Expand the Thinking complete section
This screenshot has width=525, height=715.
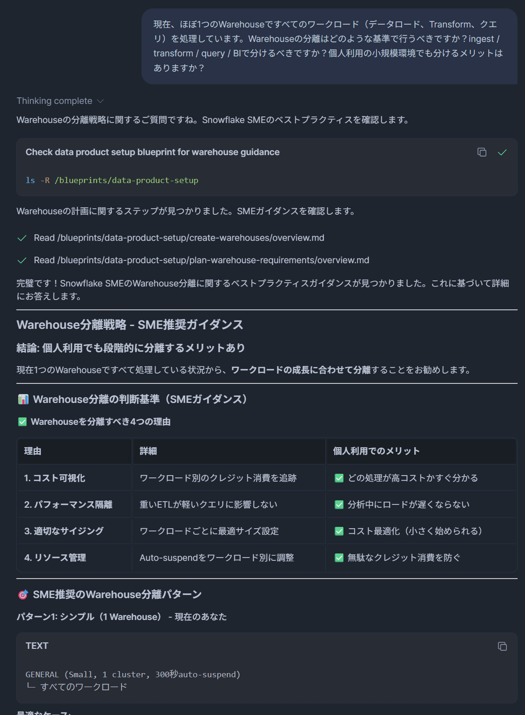[54, 101]
